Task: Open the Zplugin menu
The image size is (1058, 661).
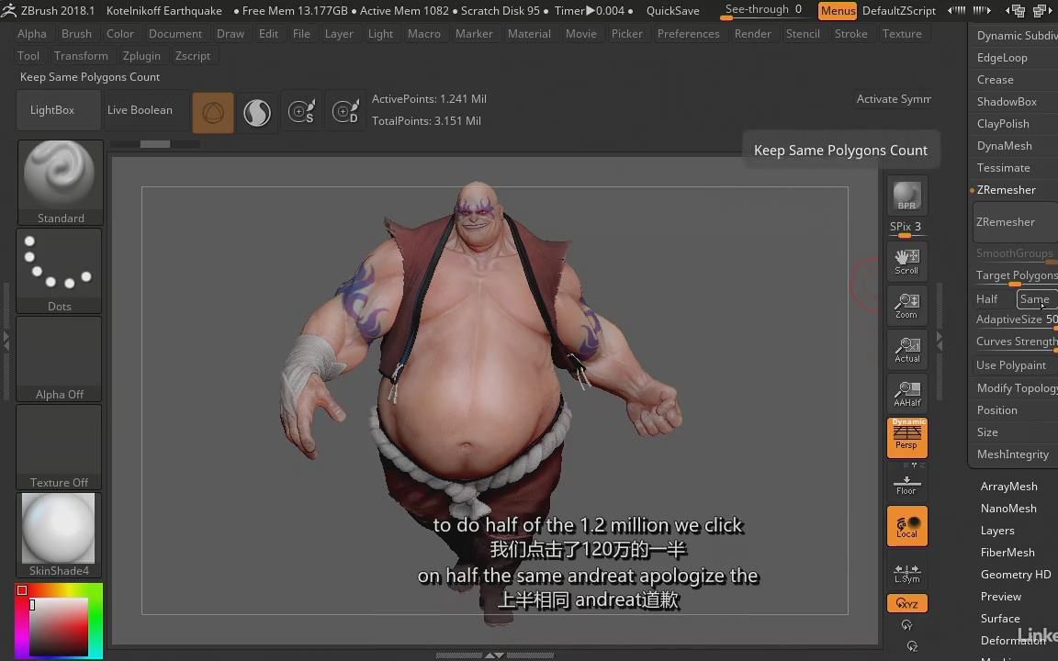Action: pyautogui.click(x=141, y=55)
